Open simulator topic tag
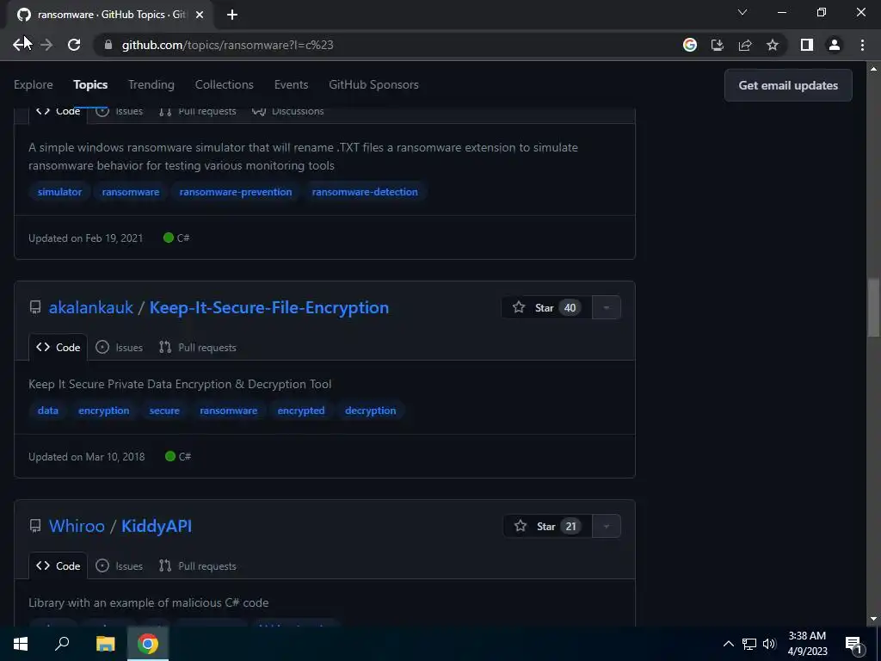Screen dimensions: 881x661 coord(59,192)
